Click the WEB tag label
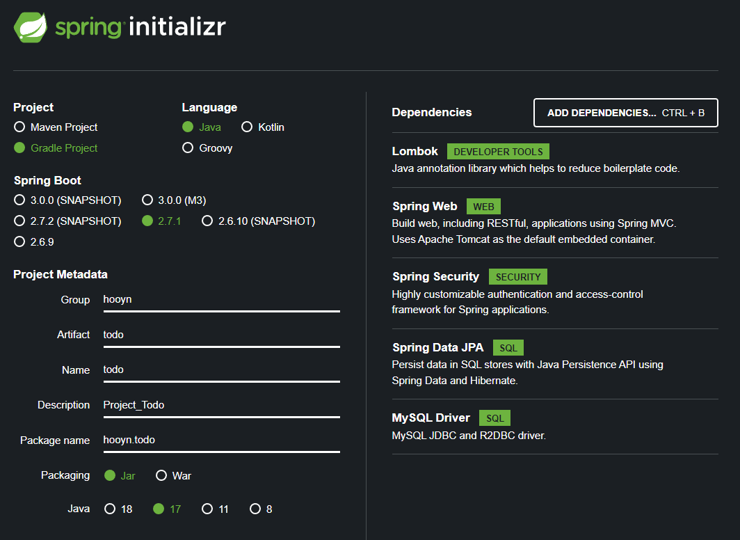Viewport: 740px width, 540px height. click(x=483, y=207)
